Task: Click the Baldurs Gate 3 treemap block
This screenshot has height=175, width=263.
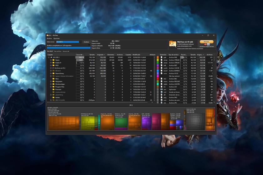Action: (64, 123)
